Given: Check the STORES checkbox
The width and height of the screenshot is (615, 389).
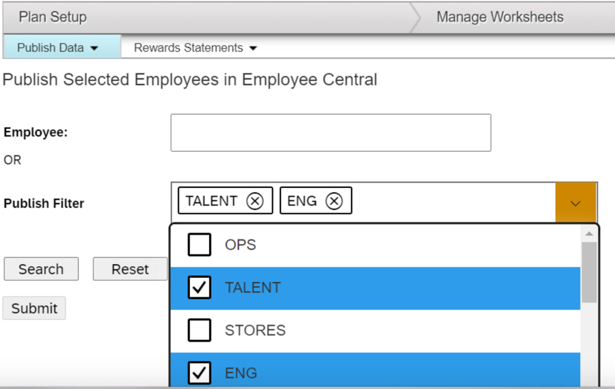Looking at the screenshot, I should tap(200, 330).
